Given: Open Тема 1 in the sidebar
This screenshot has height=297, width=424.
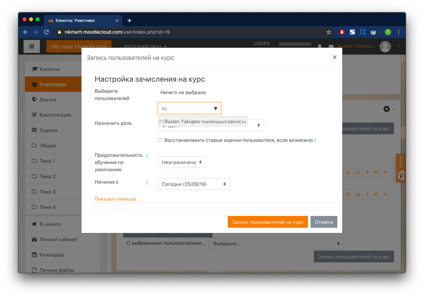Looking at the screenshot, I should [53, 161].
